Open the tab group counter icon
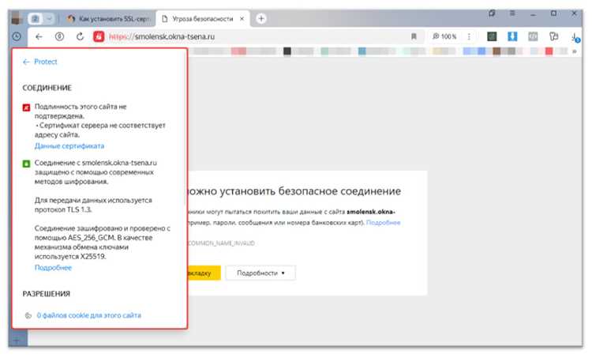592x358 pixels. (35, 18)
